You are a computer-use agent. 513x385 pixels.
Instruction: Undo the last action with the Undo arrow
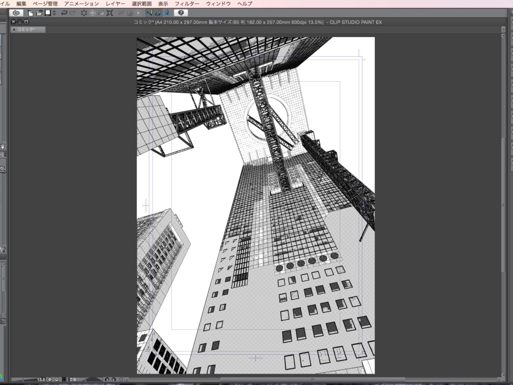64,13
